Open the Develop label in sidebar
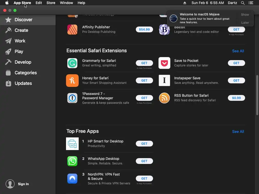This screenshot has width=259, height=194. click(23, 62)
